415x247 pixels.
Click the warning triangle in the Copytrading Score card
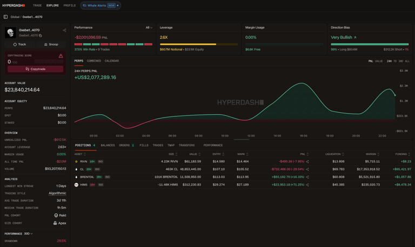pyautogui.click(x=61, y=56)
